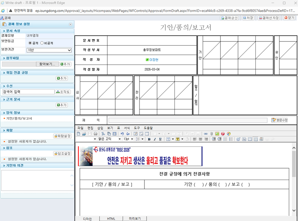This screenshot has height=221, width=298.
Task: Click the 조직도 organization chart button
Action: coord(63,92)
